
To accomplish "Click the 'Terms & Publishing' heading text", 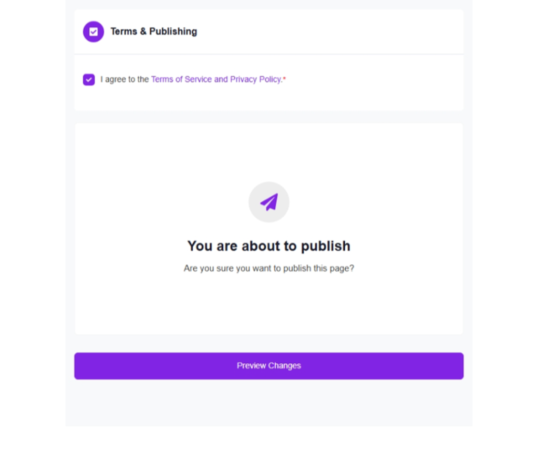I will click(x=153, y=32).
